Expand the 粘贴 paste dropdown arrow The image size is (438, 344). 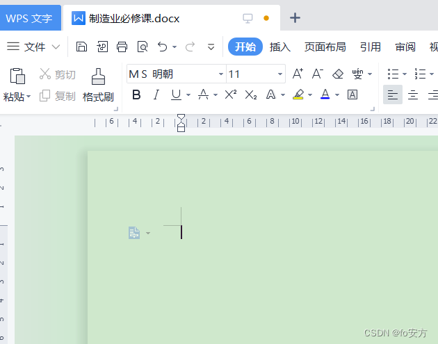pos(29,97)
